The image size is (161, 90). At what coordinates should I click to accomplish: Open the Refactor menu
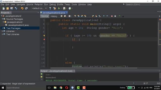tap(38, 4)
